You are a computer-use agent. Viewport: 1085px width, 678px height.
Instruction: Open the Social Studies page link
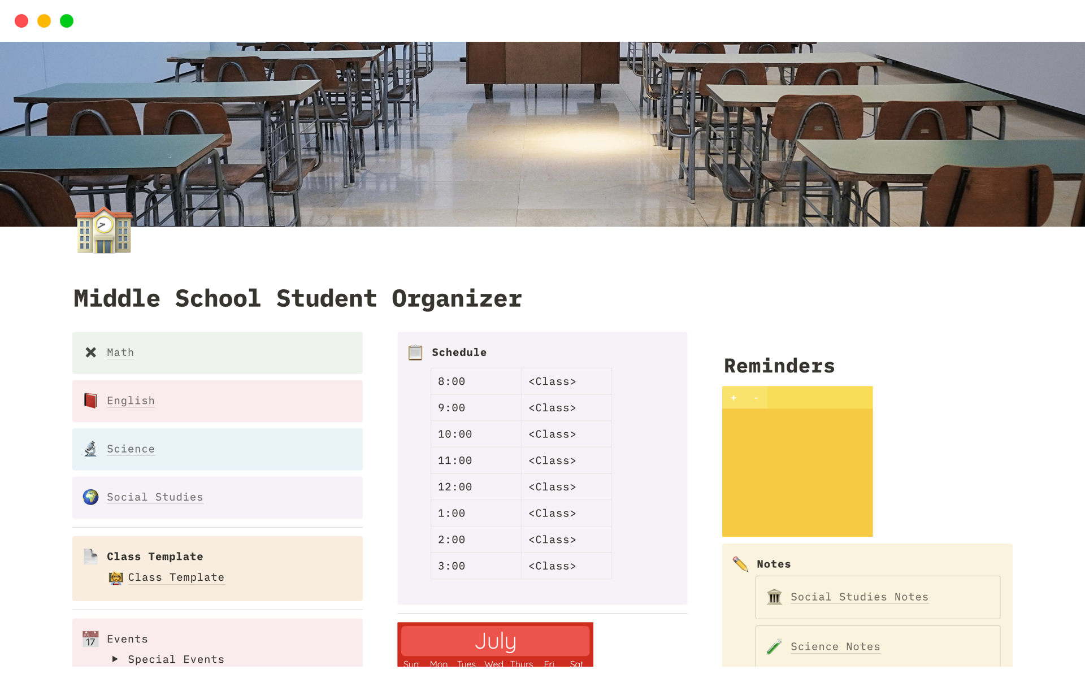(155, 497)
